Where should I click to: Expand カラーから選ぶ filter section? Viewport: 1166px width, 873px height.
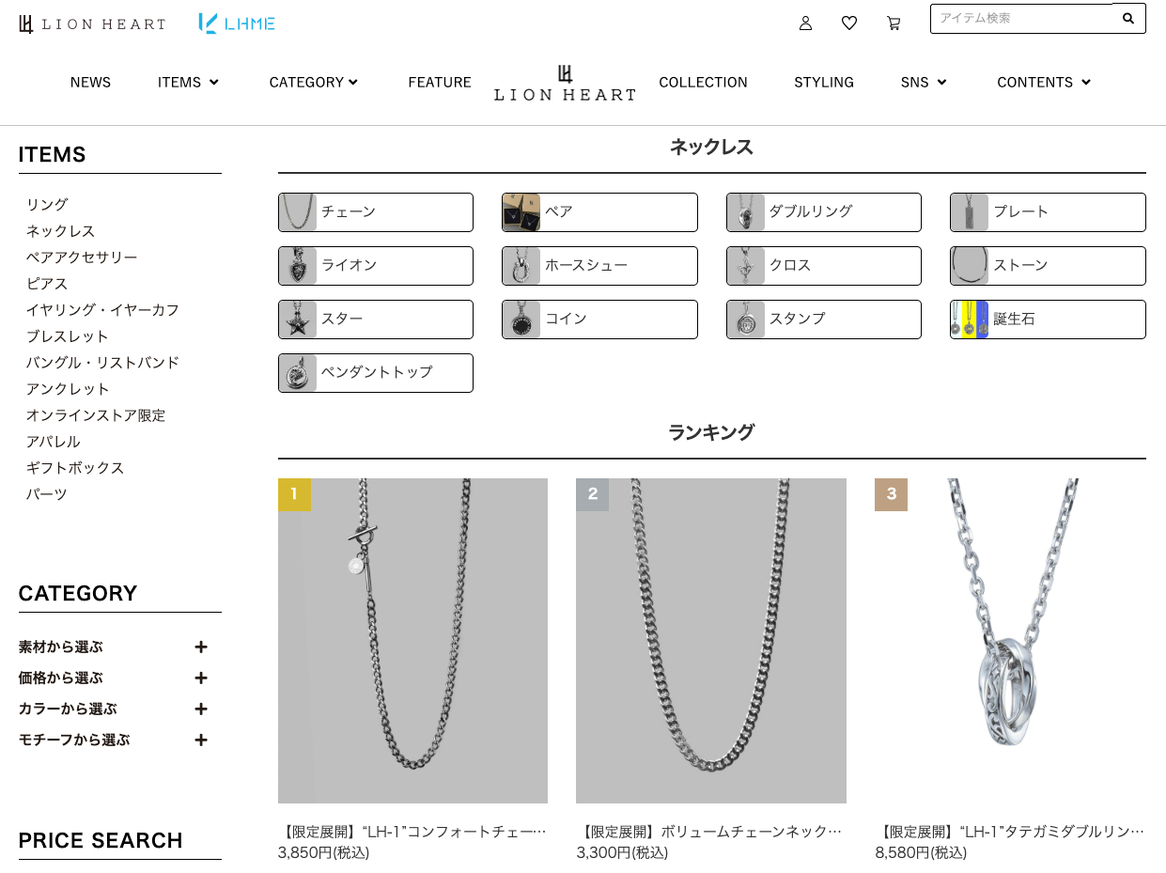point(200,709)
